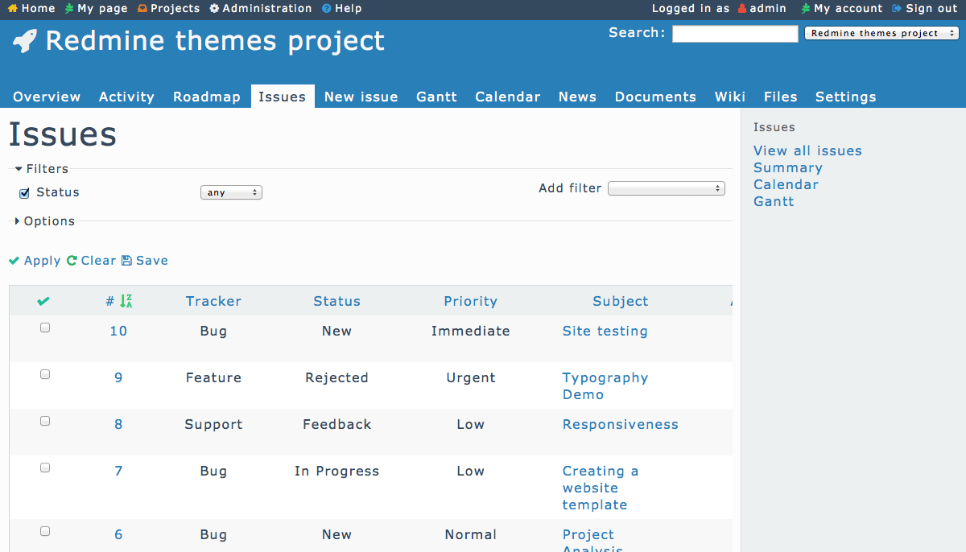
Task: Open issue number 10 link
Action: (118, 331)
